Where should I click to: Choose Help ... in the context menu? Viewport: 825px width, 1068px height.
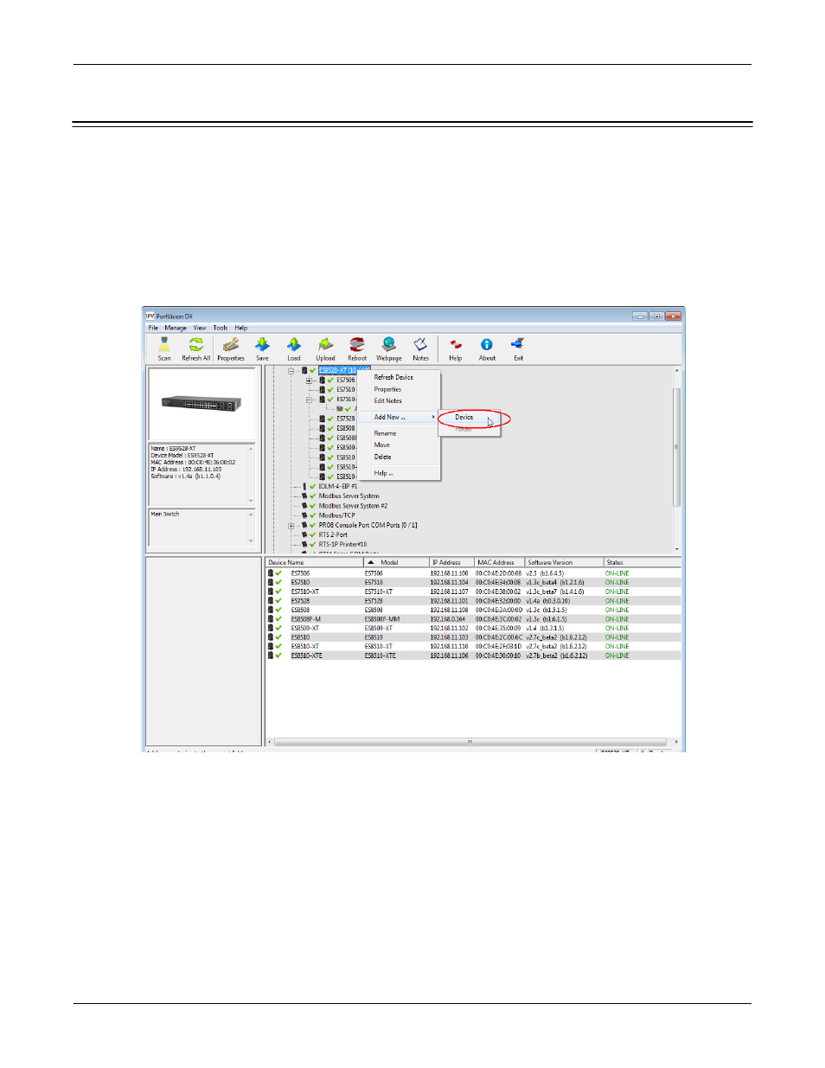coord(383,473)
